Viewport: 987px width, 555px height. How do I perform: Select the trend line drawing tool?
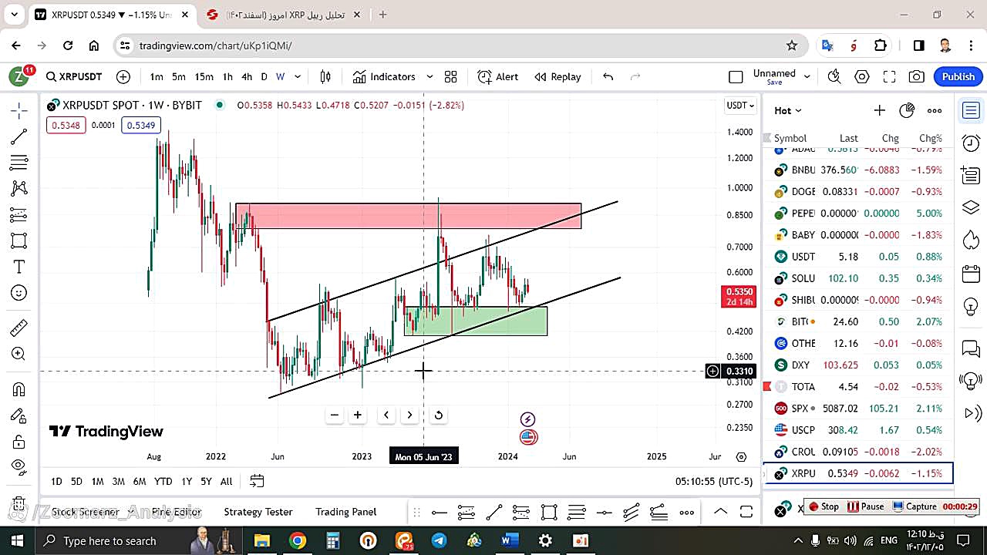click(x=19, y=136)
